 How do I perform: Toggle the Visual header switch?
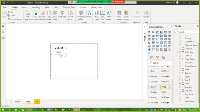pos(167,103)
